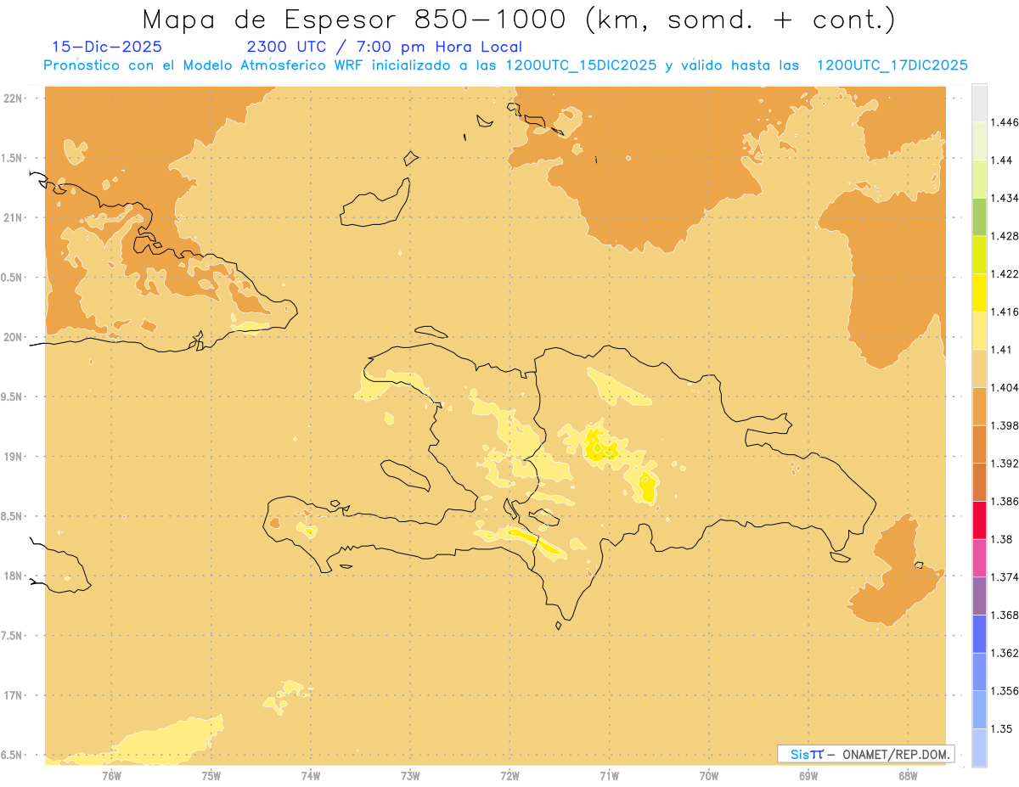Screen dimensions: 1019x787
Task: Click the palest blue swatch below 1.35
Action: click(979, 747)
